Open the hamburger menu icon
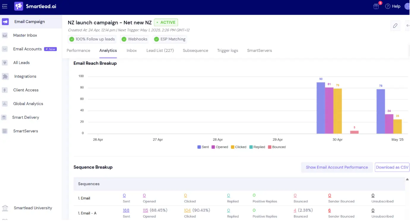Image resolution: width=411 pixels, height=221 pixels. coord(5,6)
